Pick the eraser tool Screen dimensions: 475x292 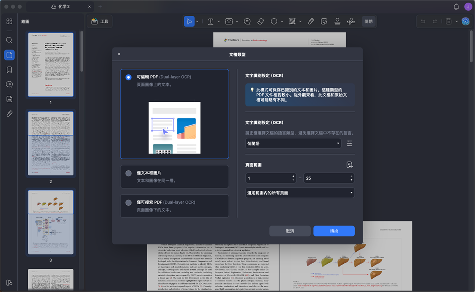(x=261, y=21)
